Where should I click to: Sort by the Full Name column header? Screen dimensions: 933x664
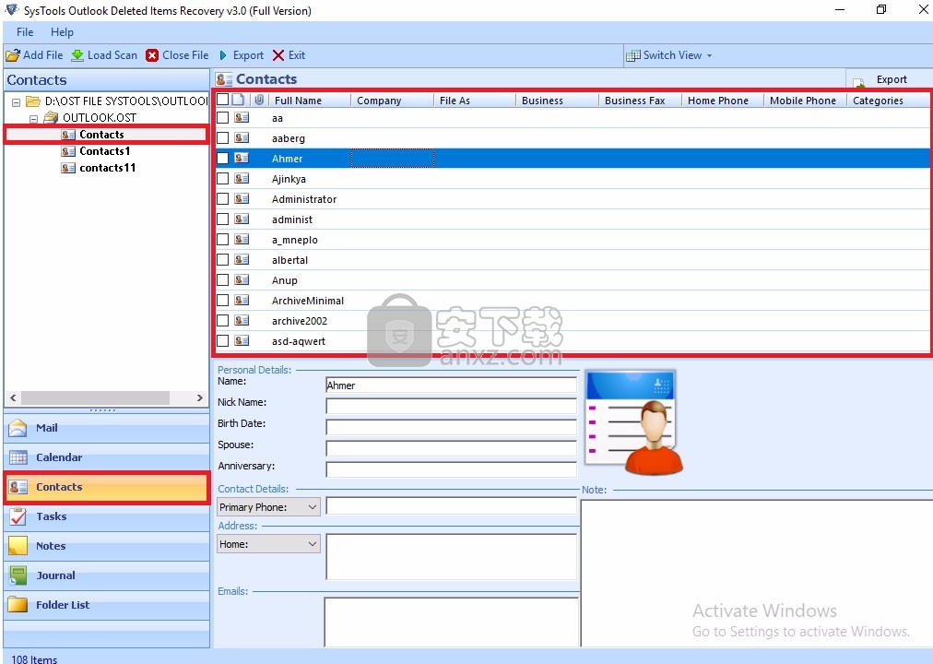click(x=309, y=101)
